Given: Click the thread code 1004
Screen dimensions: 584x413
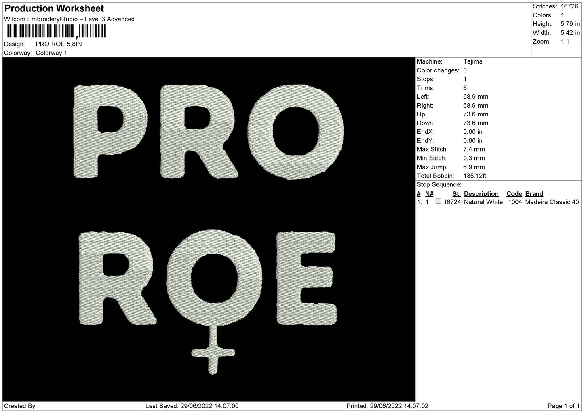Looking at the screenshot, I should coord(515,202).
